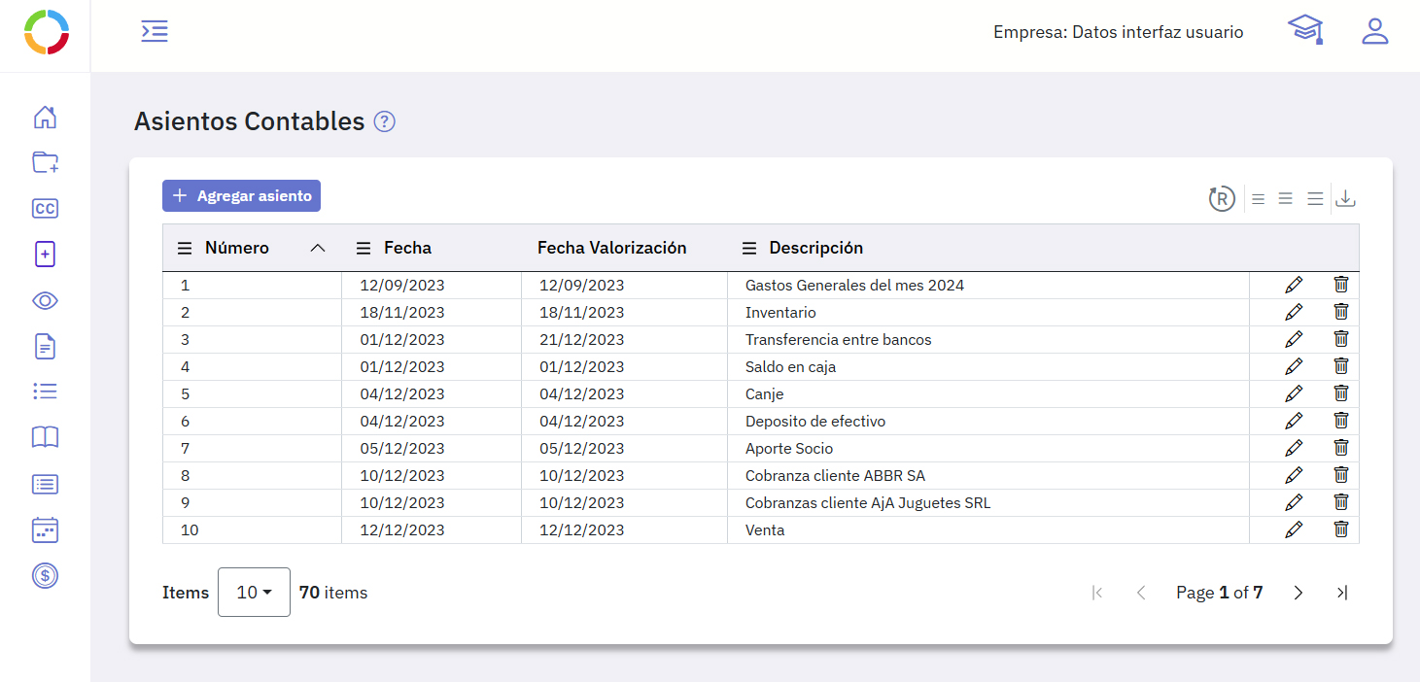This screenshot has width=1420, height=682.
Task: Open the user profile icon
Action: [x=1374, y=31]
